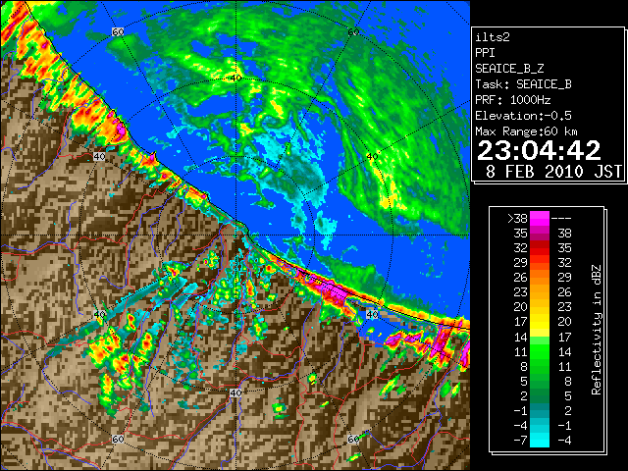The image size is (628, 471).
Task: Click the timestamp "23:04:42"
Action: pos(539,150)
